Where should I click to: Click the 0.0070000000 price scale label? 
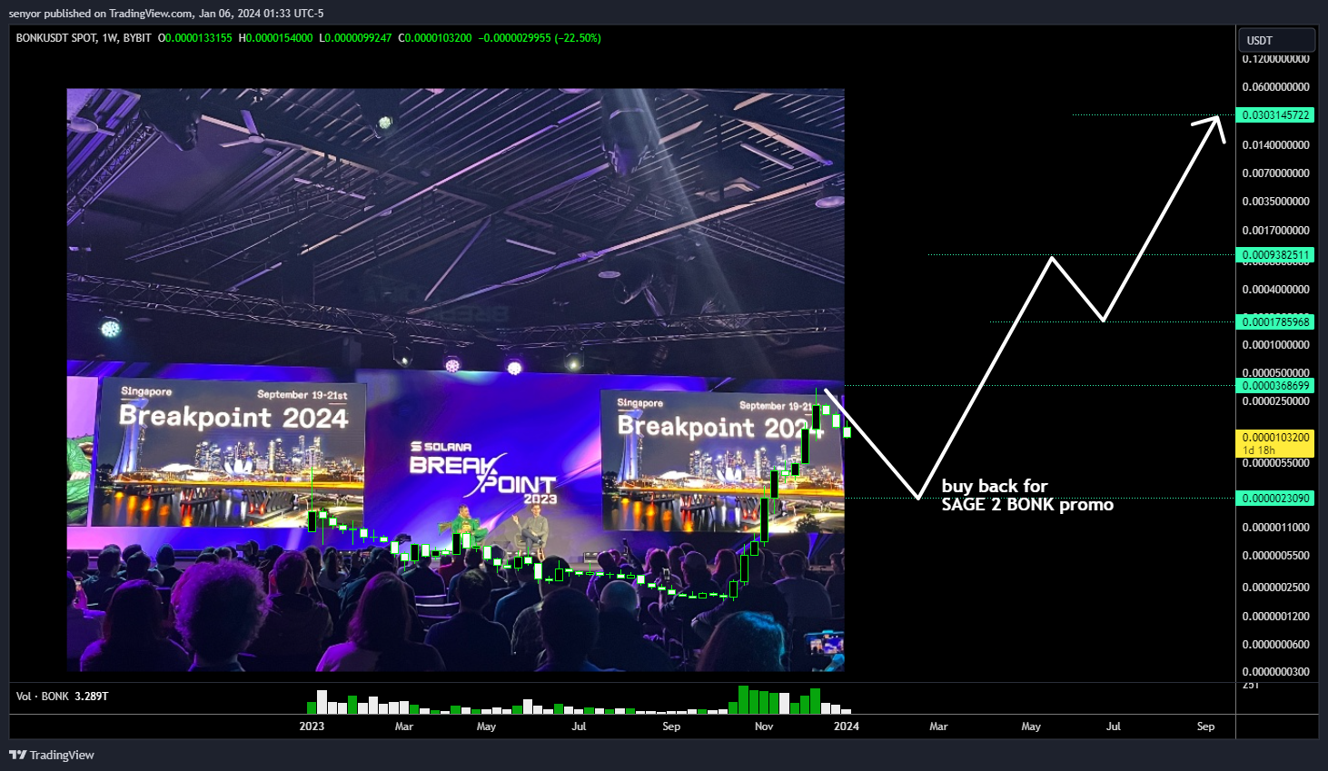[x=1275, y=173]
